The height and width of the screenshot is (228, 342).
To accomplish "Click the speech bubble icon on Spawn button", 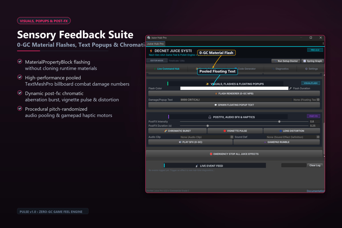I will tap(216, 105).
